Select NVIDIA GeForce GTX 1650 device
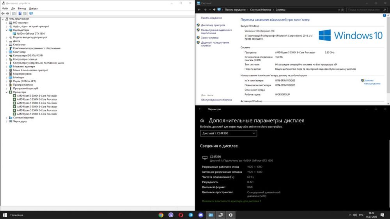Viewport: 390px width, 219px height. pyautogui.click(x=31, y=34)
